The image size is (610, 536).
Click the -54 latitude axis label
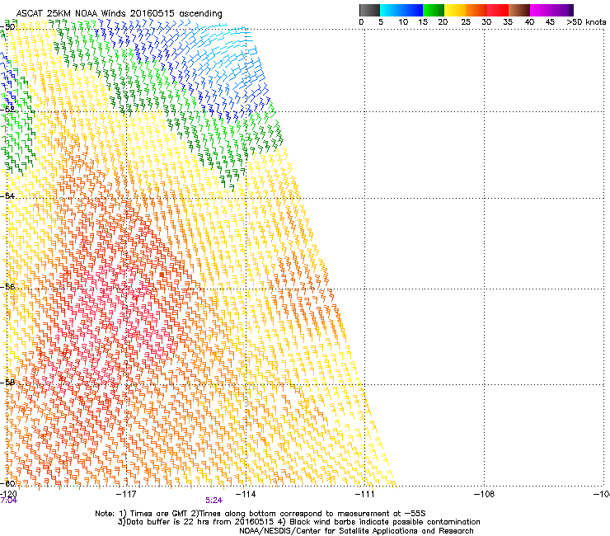[x=8, y=195]
